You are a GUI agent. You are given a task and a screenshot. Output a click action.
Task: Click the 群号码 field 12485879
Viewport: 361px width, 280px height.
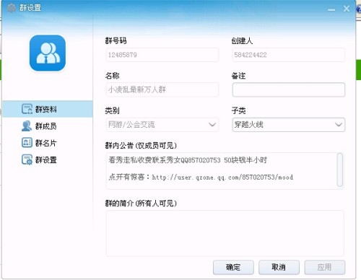coord(162,55)
